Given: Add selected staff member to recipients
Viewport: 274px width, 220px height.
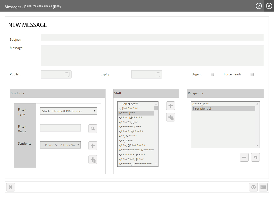Looking at the screenshot, I should point(170,106).
